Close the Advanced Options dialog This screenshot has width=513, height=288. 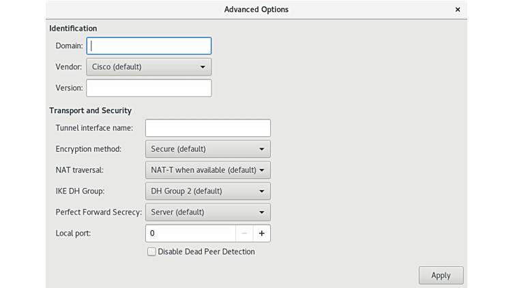(x=457, y=10)
